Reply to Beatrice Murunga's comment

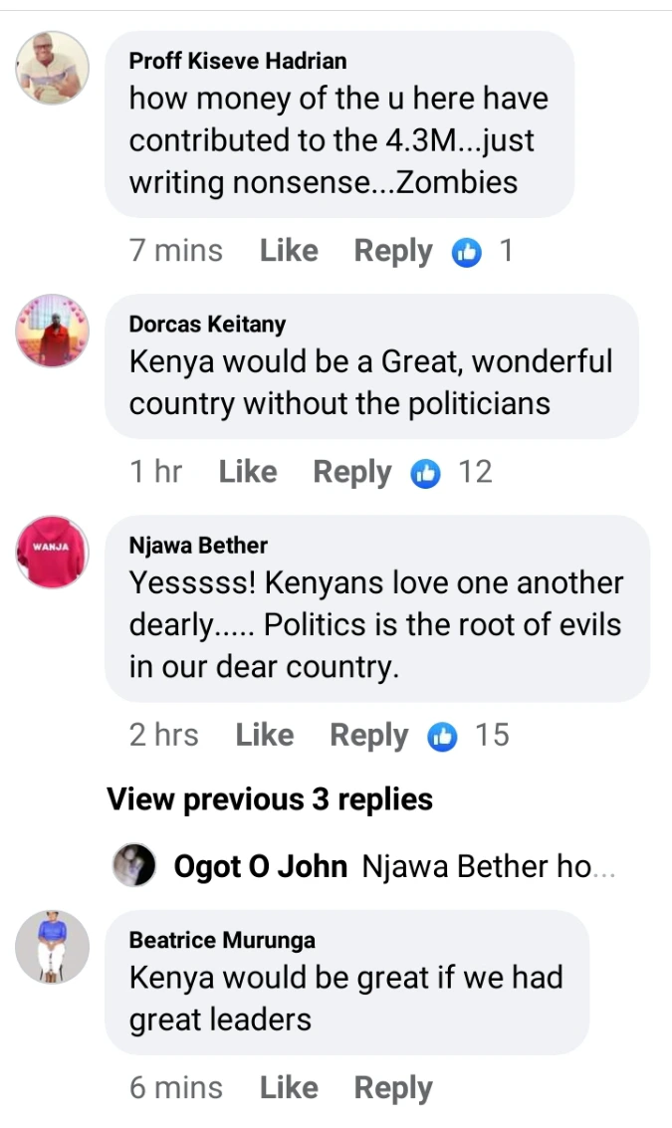pyautogui.click(x=393, y=1089)
